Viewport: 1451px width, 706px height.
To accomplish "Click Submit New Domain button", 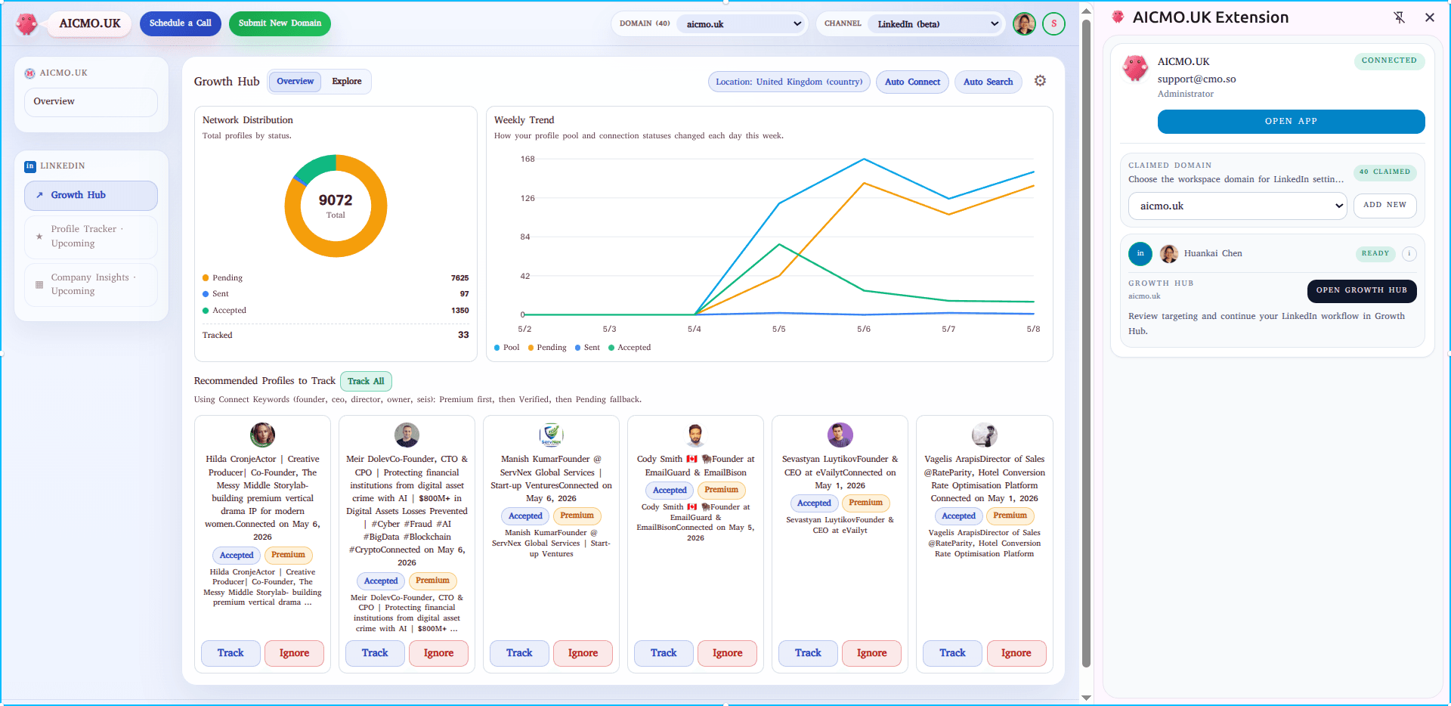I will (280, 23).
